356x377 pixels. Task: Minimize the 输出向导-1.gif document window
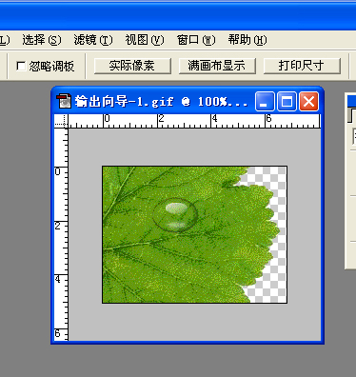click(265, 102)
